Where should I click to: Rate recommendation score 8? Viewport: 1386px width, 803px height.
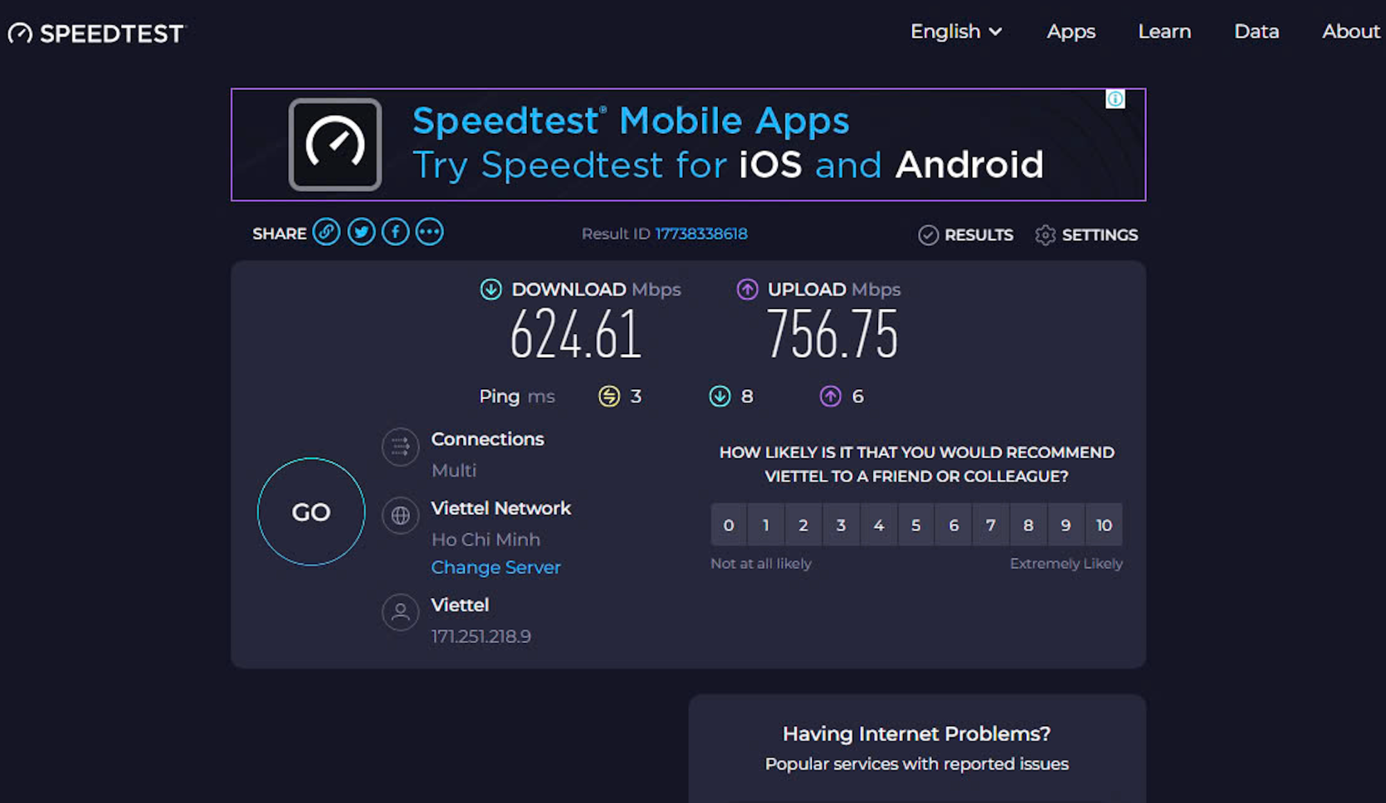(1028, 525)
